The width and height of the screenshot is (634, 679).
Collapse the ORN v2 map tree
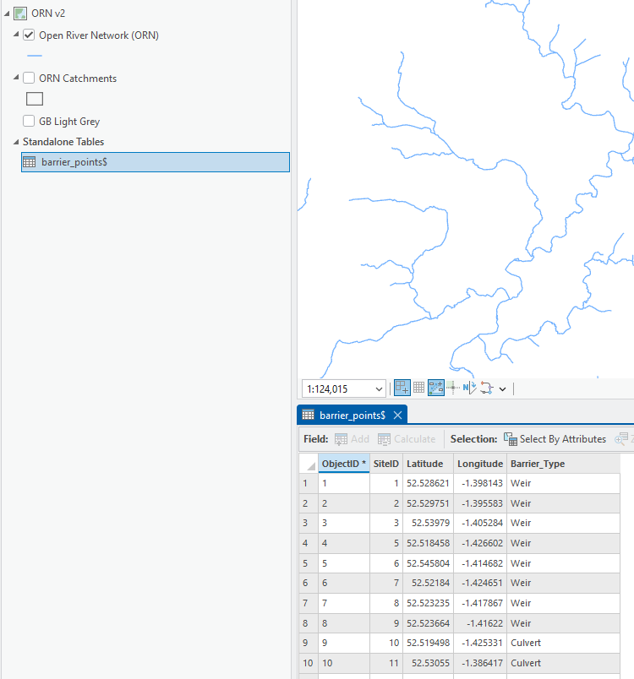click(x=7, y=14)
